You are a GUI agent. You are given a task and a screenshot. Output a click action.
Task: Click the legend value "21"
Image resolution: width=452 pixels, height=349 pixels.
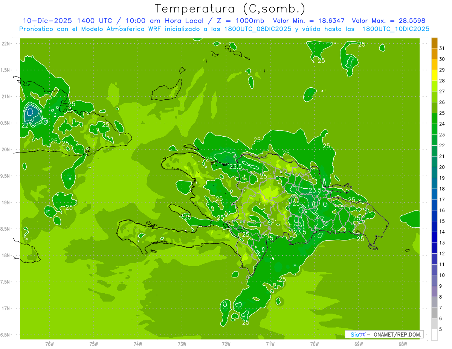click(x=442, y=156)
